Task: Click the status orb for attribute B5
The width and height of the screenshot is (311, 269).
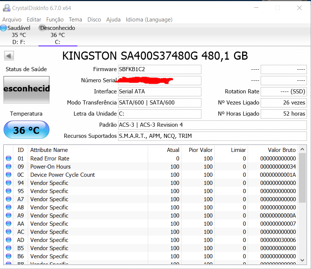Action: tap(9, 248)
